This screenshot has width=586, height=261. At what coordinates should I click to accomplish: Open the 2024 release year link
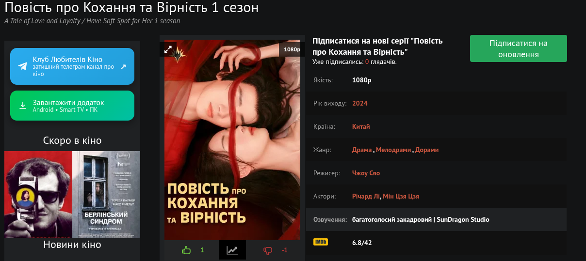click(x=360, y=103)
